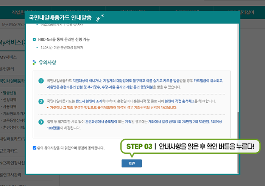This screenshot has width=265, height=186.
Task: Click the modal's vertical scrollbar thumb
Action: coord(238,142)
